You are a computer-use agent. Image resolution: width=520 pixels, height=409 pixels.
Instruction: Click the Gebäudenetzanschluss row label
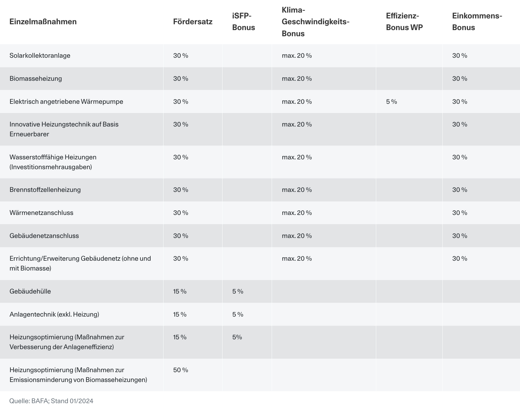44,236
